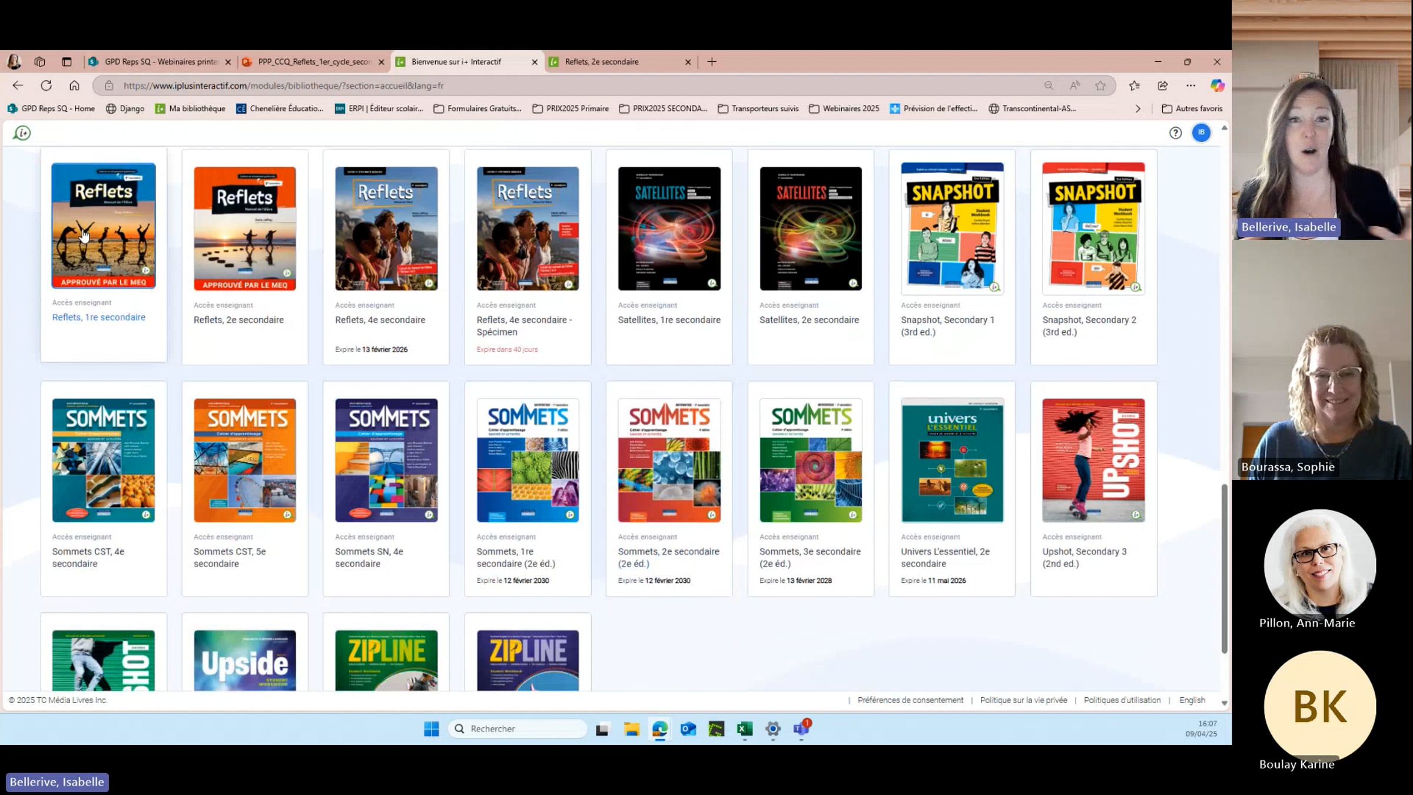Open the Reflets, 2e secondaire book cover

tap(245, 228)
